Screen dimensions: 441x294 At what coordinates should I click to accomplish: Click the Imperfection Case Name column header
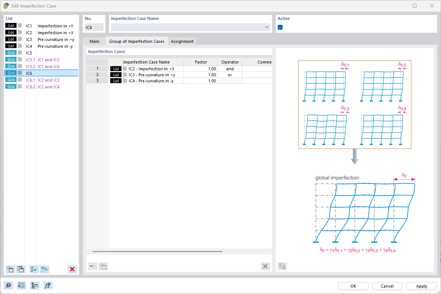pyautogui.click(x=146, y=62)
